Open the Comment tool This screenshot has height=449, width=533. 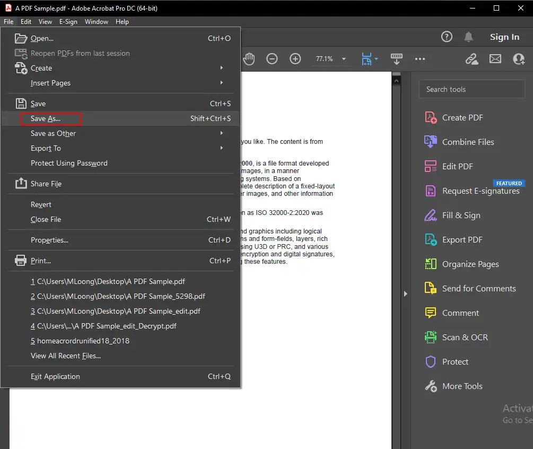pos(452,313)
